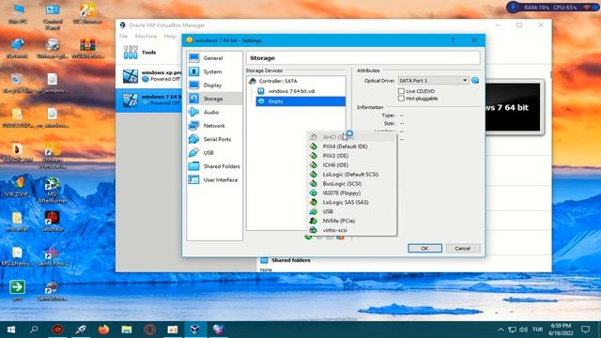Enable Live CD/DVD checkbox
This screenshot has height=338, width=601.
point(401,91)
